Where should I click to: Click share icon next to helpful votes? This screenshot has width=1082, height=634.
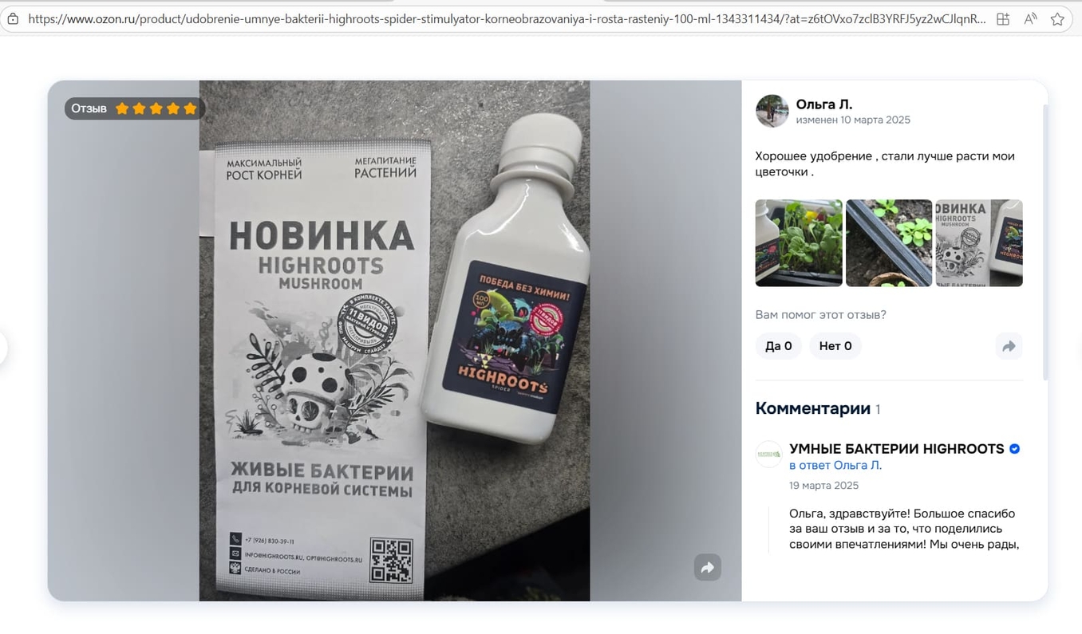(1009, 346)
